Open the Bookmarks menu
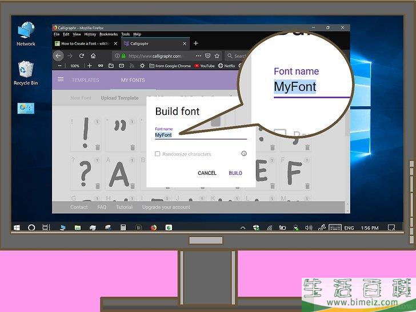The image size is (416, 312). pos(109,34)
